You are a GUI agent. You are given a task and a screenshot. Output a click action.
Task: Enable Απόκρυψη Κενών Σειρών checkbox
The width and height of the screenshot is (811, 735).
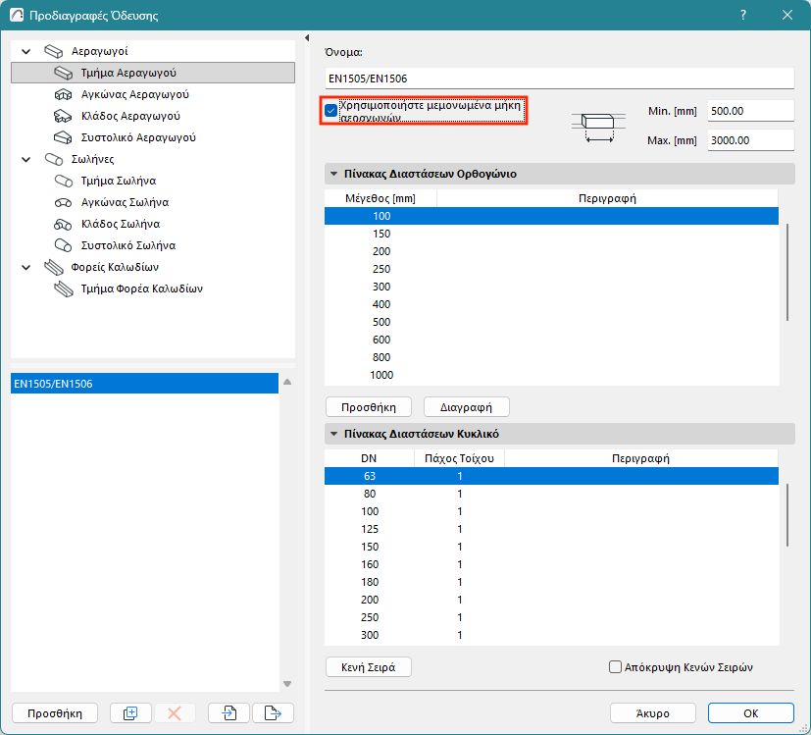616,667
